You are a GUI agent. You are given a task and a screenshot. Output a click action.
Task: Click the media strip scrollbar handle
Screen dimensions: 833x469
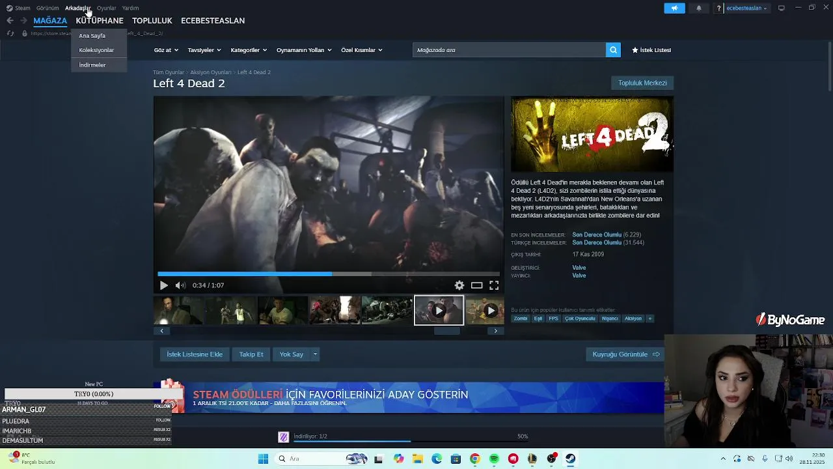[446, 331]
